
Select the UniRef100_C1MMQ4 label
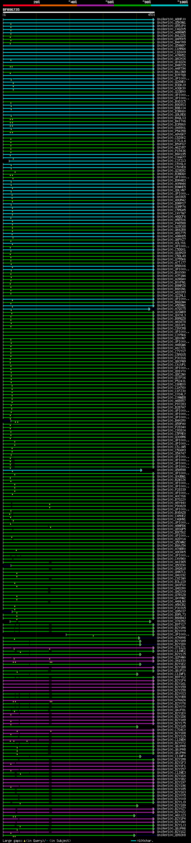(x=171, y=49)
